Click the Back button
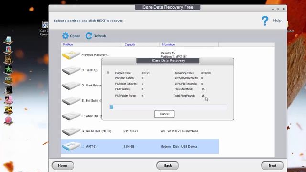The width and height of the screenshot is (306, 172). click(168, 166)
